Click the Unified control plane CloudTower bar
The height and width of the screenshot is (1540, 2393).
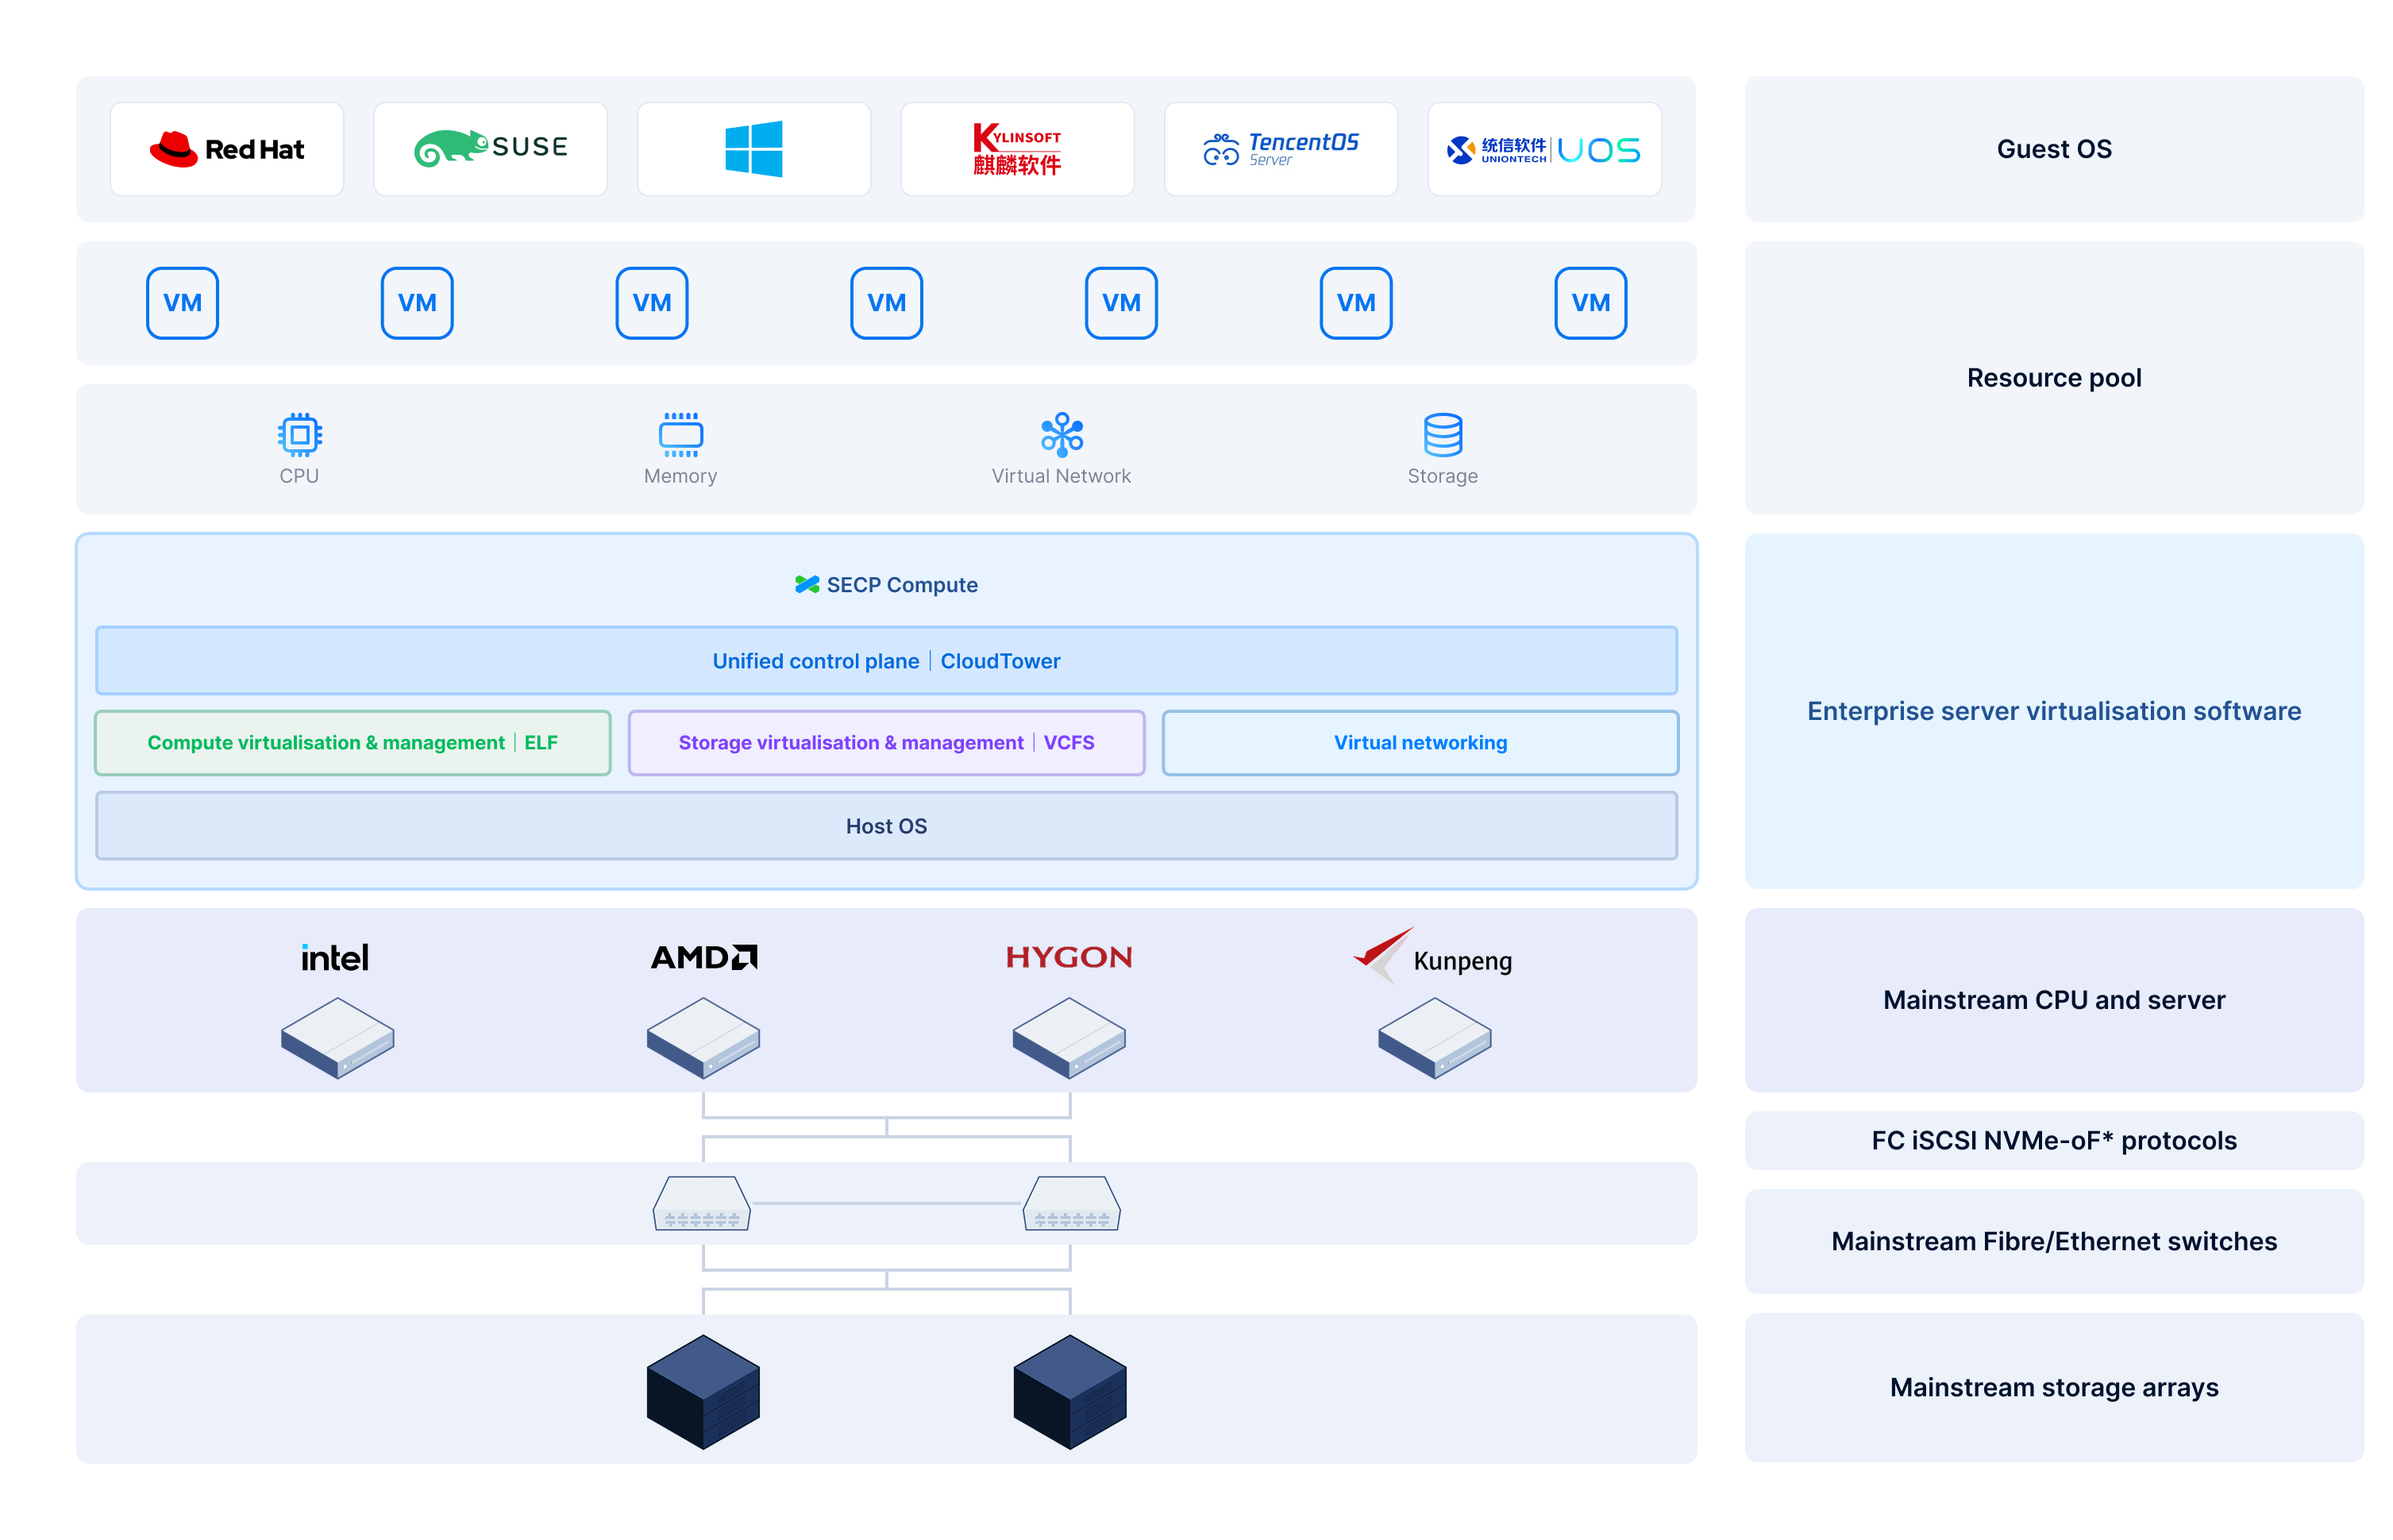click(886, 660)
